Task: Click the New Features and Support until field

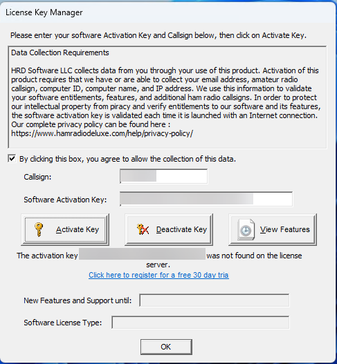Action: coord(215,300)
